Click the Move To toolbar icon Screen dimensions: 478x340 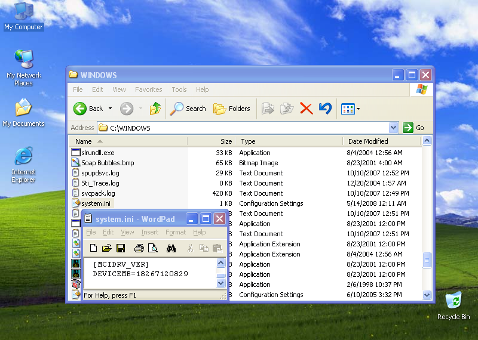click(268, 109)
